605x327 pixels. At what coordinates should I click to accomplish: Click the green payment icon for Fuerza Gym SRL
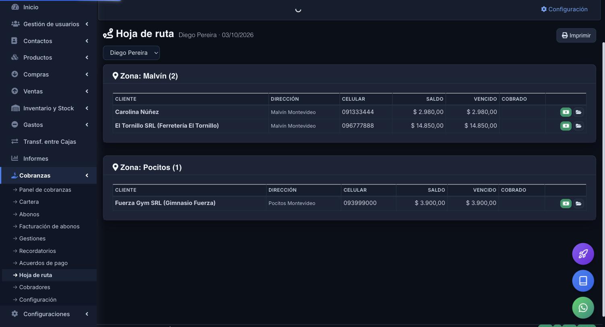click(566, 203)
